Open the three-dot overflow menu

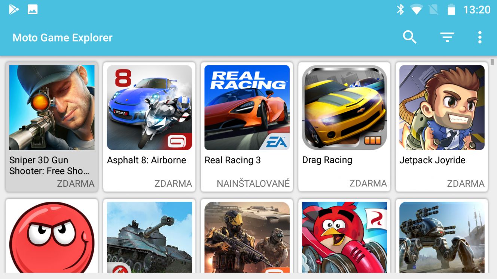(480, 37)
